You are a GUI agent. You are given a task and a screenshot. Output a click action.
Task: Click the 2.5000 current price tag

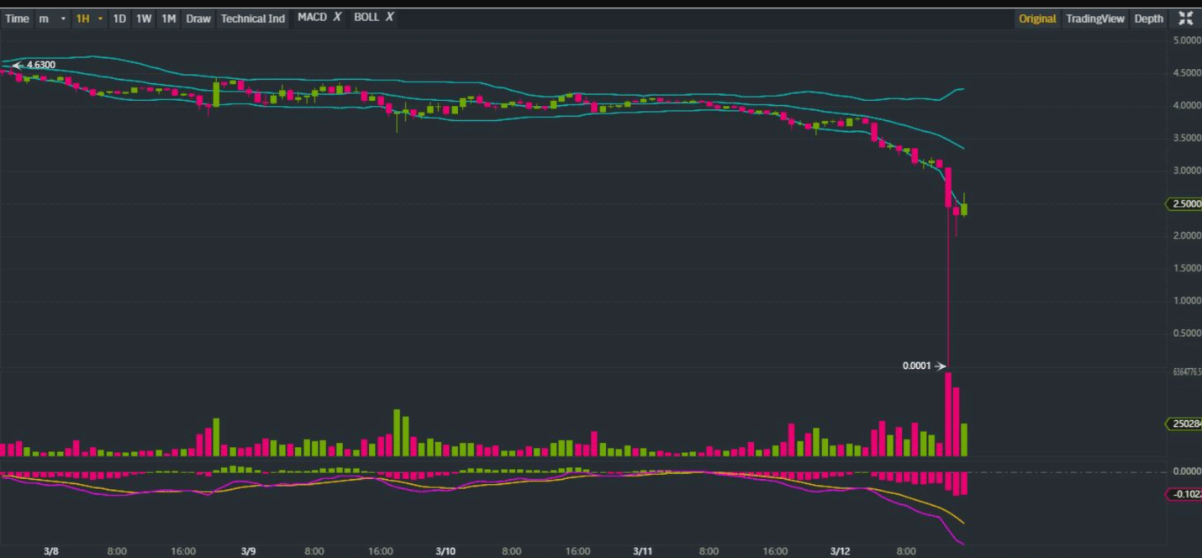1184,204
